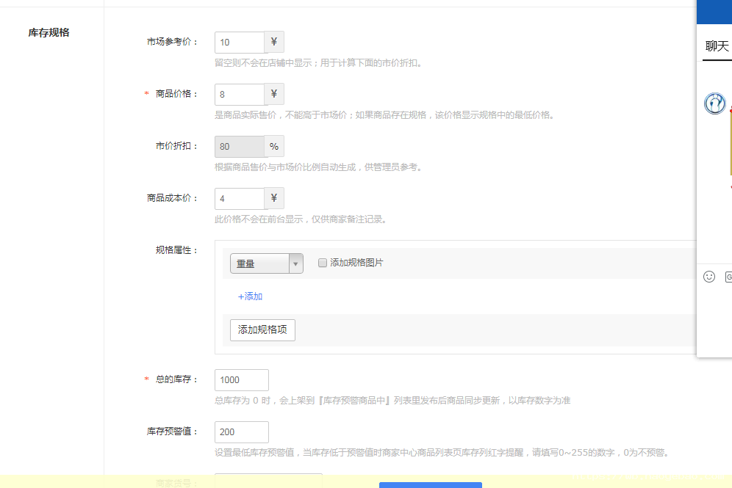Screen dimensions: 732x488
Task: Click the hint text starting 此价格不会在前台显示
Action: click(x=301, y=219)
